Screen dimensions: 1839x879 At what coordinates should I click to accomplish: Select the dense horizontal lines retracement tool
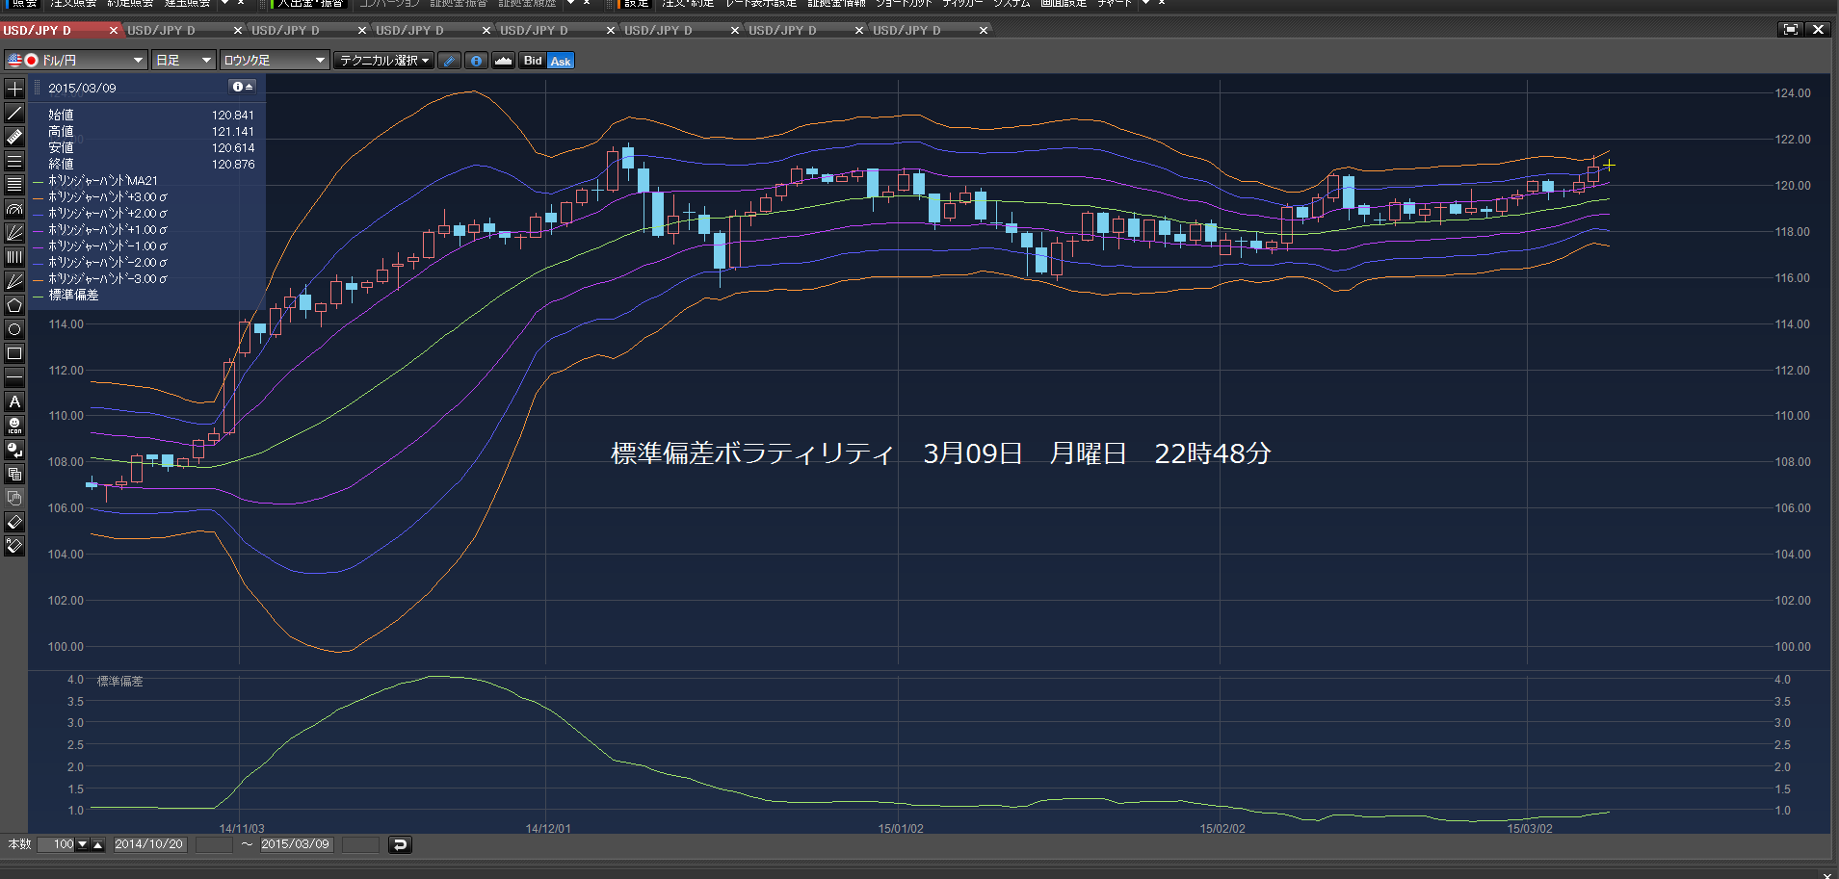(14, 185)
